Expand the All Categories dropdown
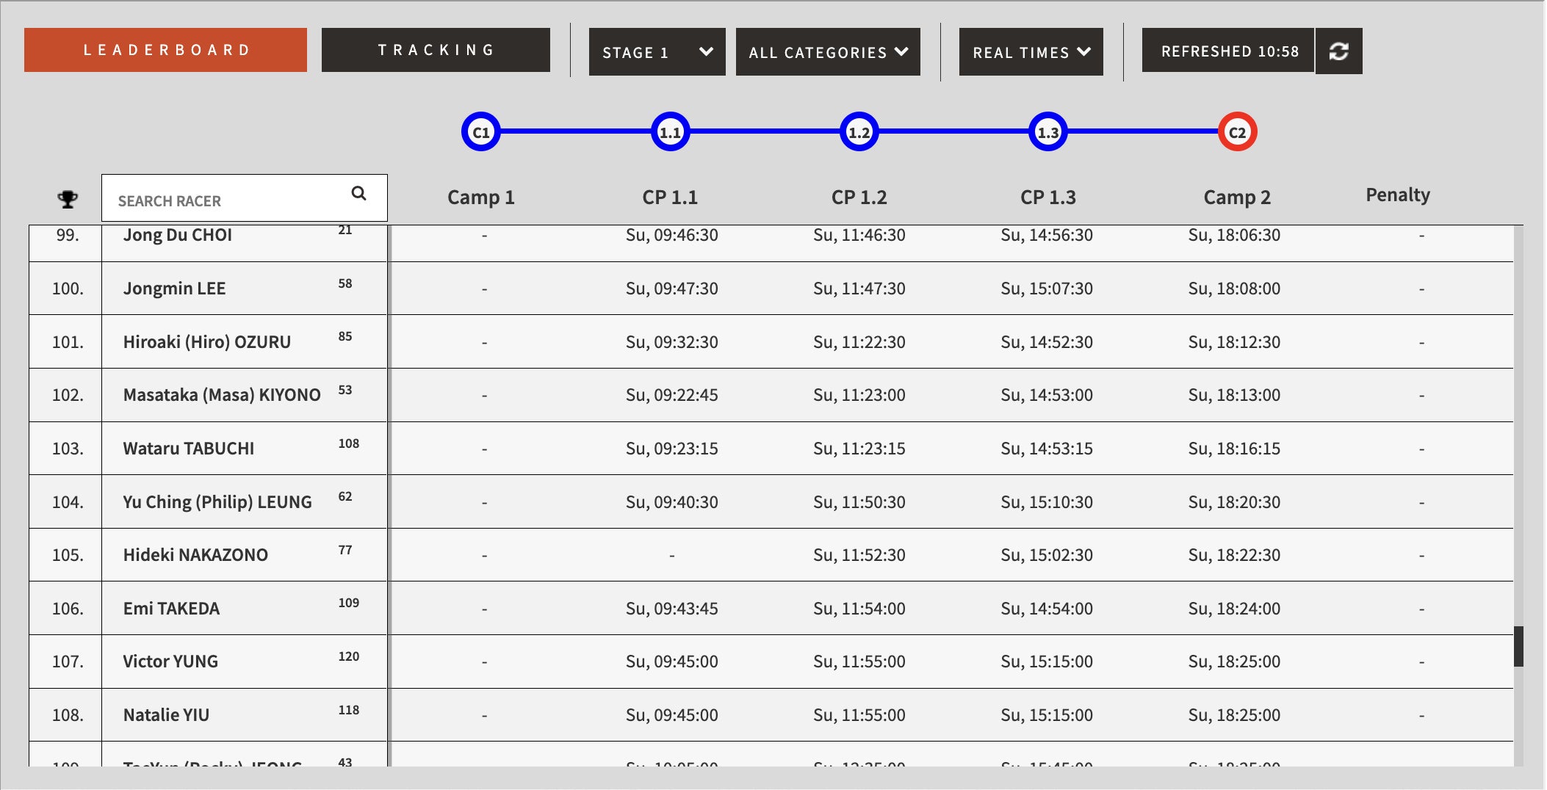Image resolution: width=1547 pixels, height=790 pixels. click(828, 52)
